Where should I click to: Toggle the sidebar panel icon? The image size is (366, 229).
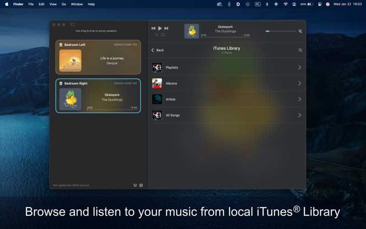[x=72, y=25]
